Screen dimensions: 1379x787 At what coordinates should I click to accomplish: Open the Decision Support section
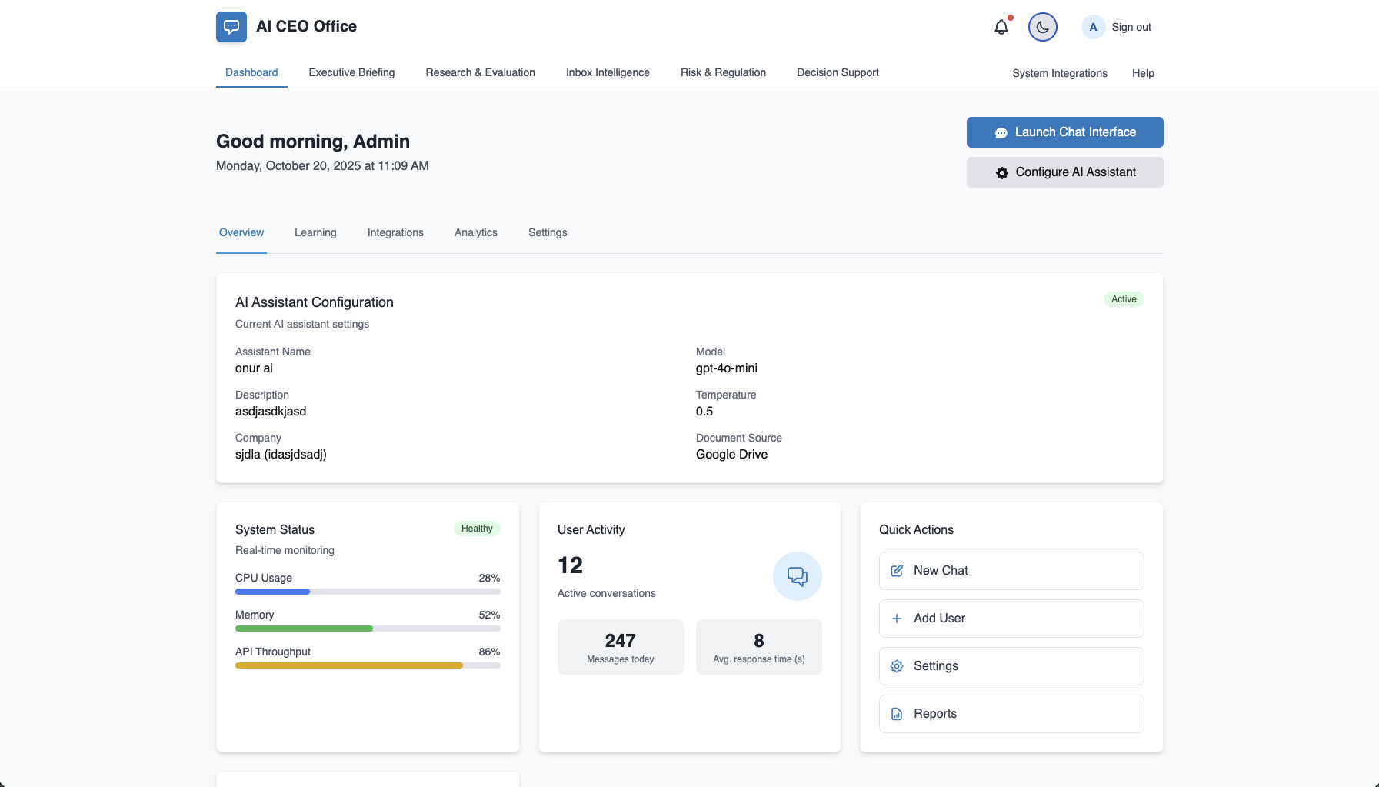pos(838,72)
